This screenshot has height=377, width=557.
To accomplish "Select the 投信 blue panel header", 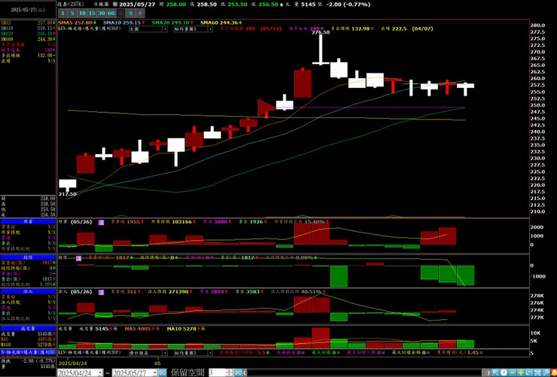I will coord(28,257).
